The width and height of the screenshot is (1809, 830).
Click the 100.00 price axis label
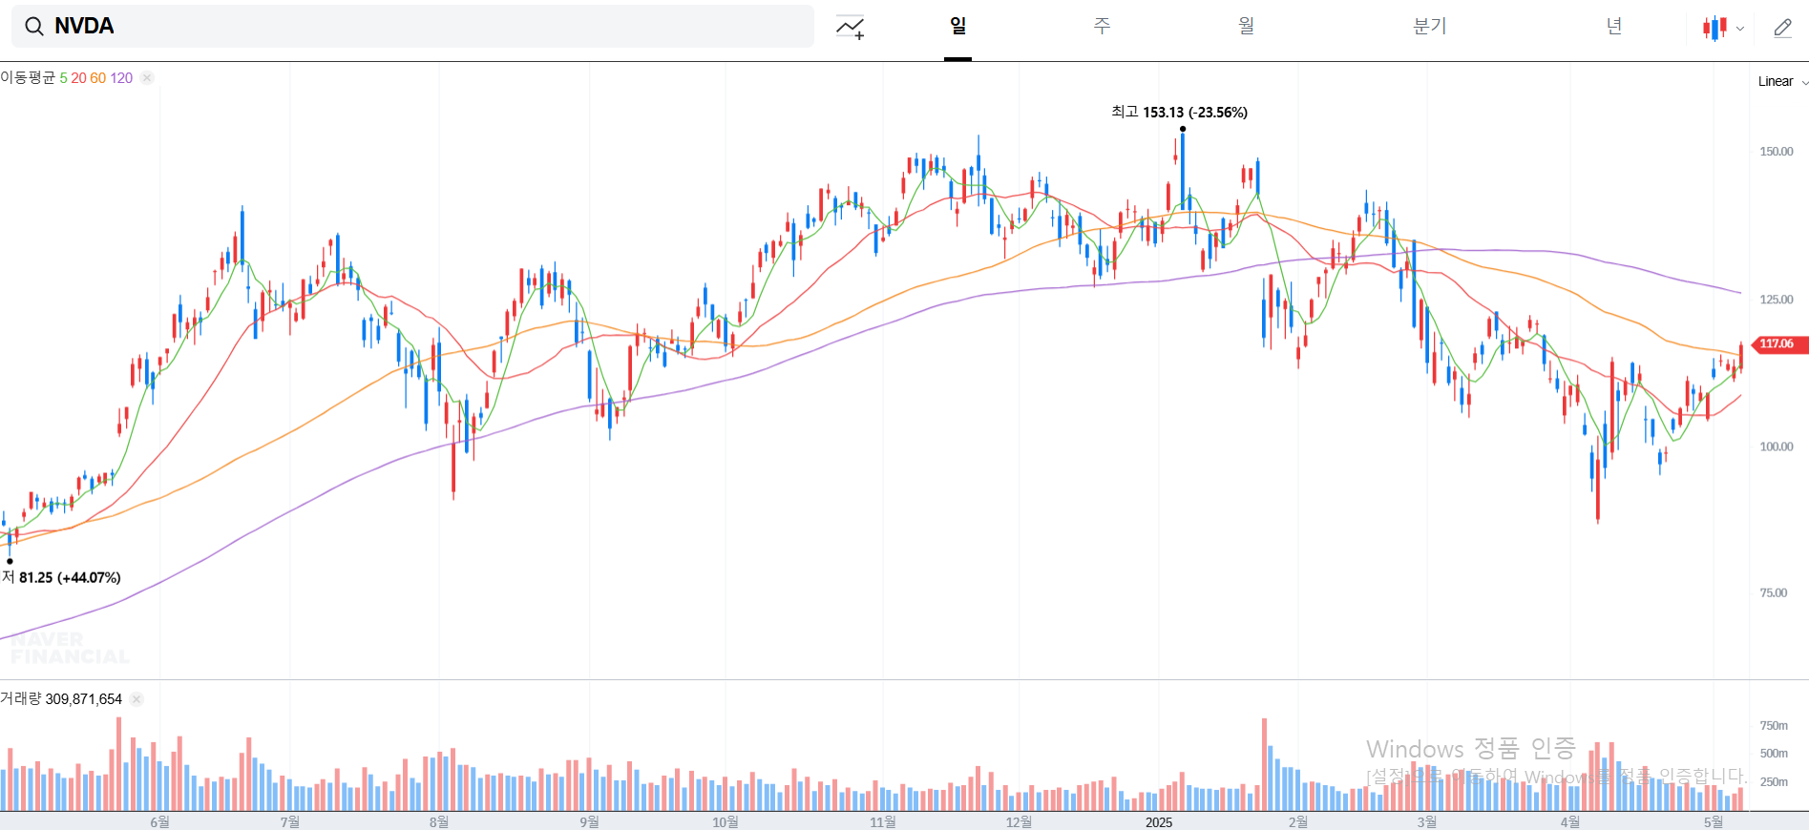coord(1777,446)
